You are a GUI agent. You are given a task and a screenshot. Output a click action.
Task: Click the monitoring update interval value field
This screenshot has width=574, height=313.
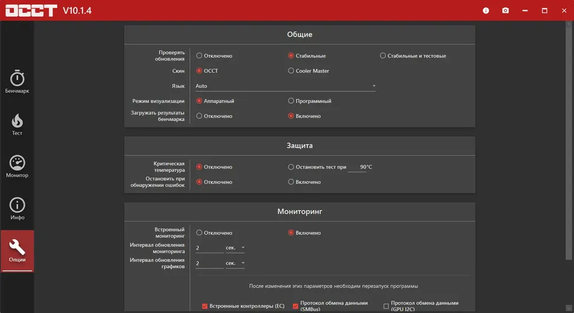click(210, 248)
